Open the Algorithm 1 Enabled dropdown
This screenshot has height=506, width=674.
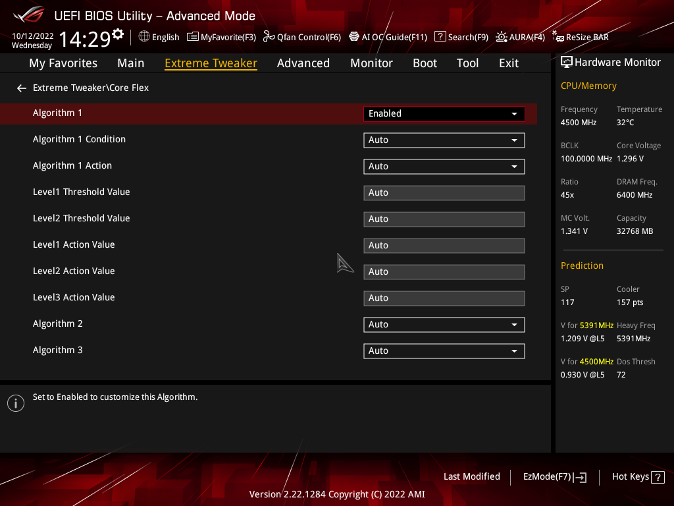point(444,113)
